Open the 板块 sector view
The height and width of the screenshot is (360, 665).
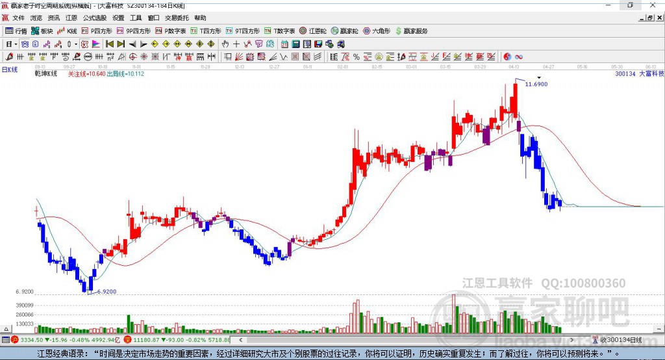[x=42, y=31]
